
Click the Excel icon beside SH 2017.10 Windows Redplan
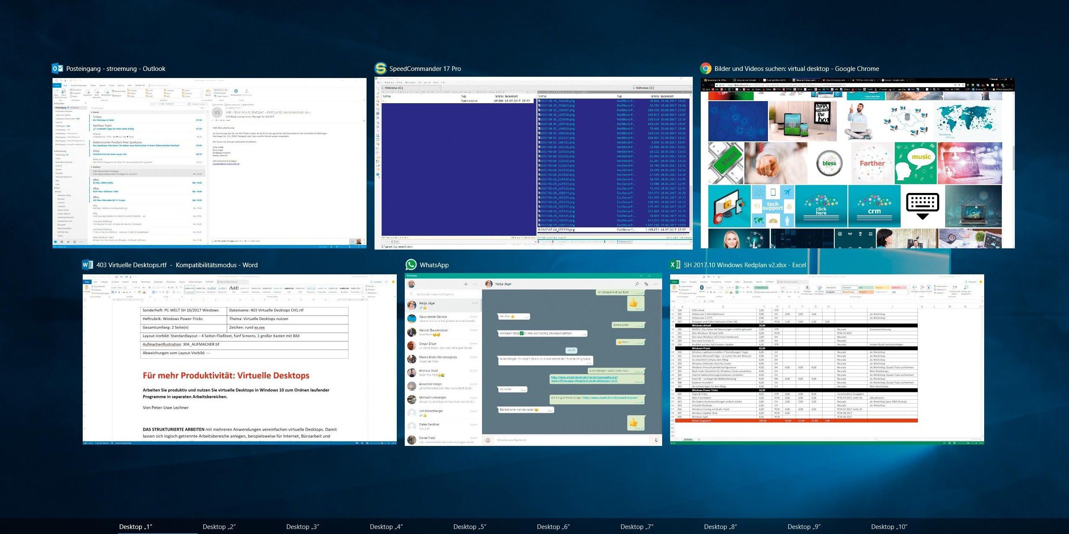676,265
